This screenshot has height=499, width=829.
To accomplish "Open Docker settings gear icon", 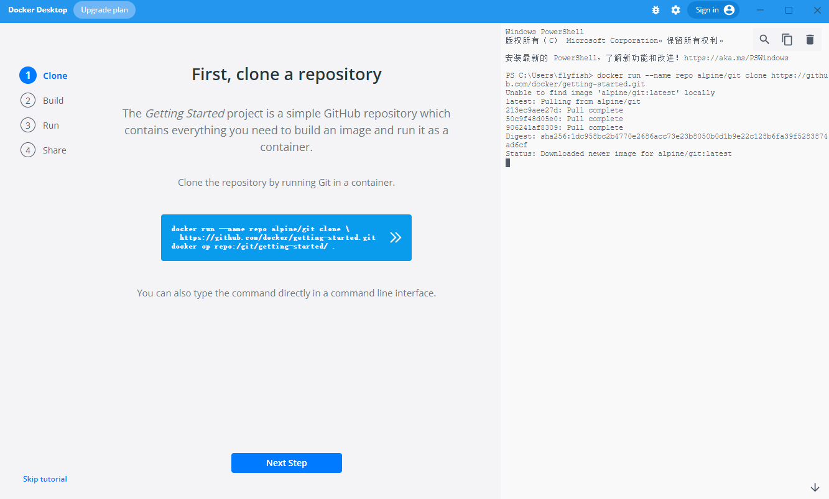I will click(675, 10).
